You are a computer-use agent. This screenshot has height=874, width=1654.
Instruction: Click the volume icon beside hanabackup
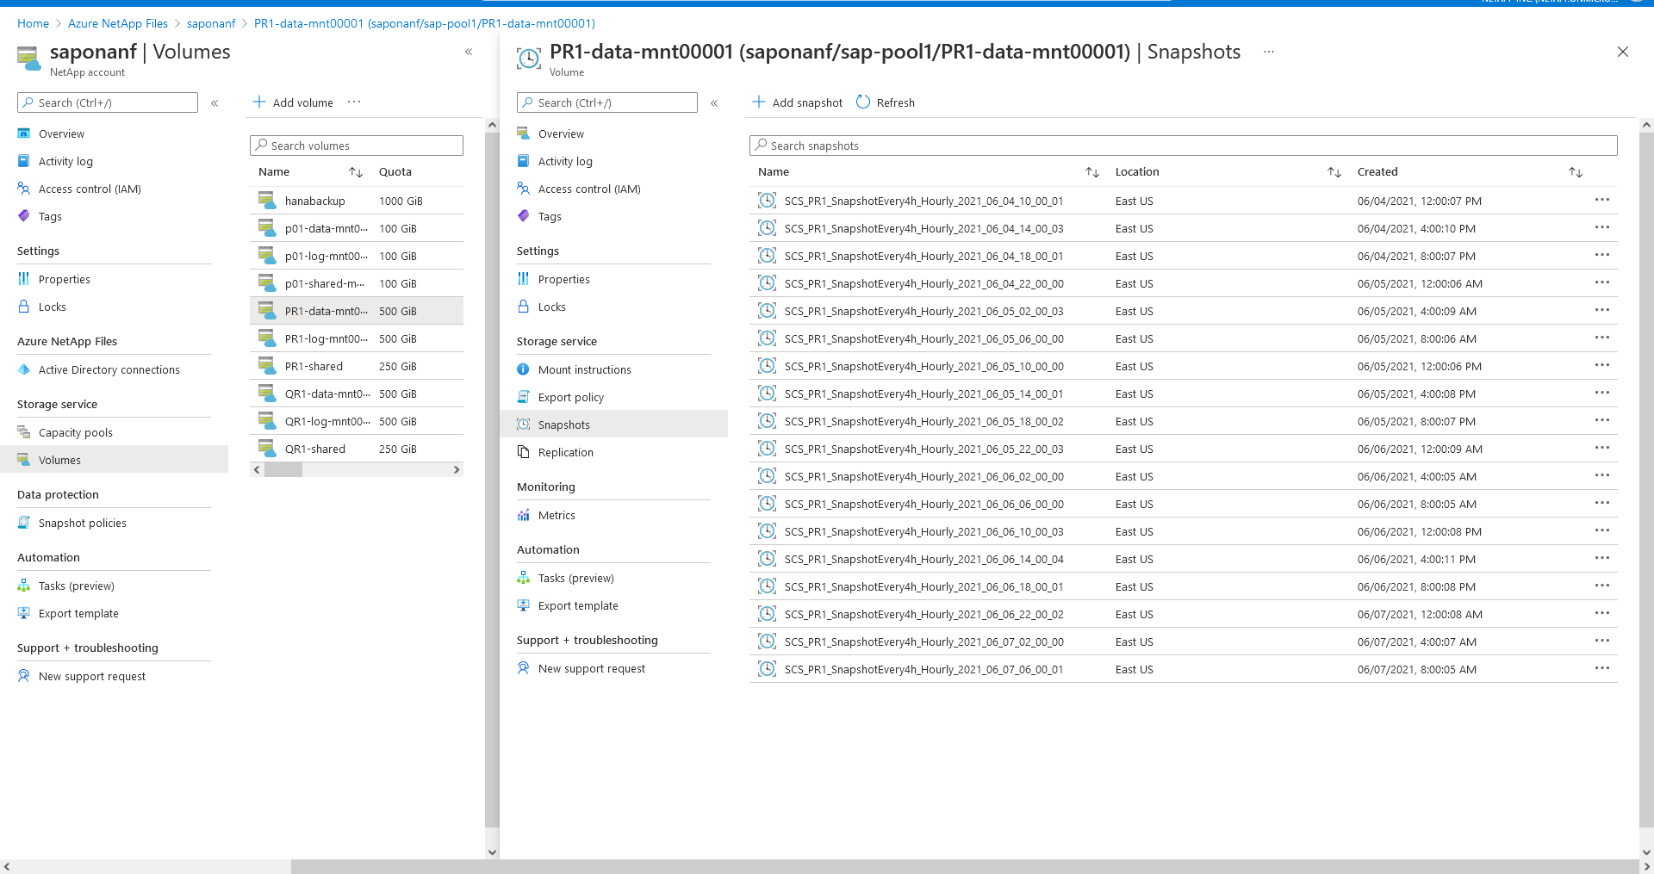(x=267, y=201)
